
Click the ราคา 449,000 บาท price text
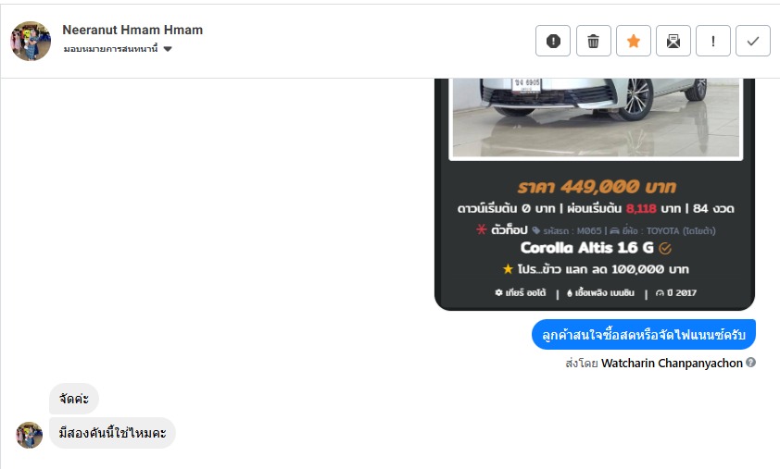[597, 187]
